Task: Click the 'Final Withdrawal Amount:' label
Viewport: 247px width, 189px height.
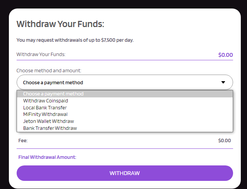Action: pyautogui.click(x=47, y=157)
